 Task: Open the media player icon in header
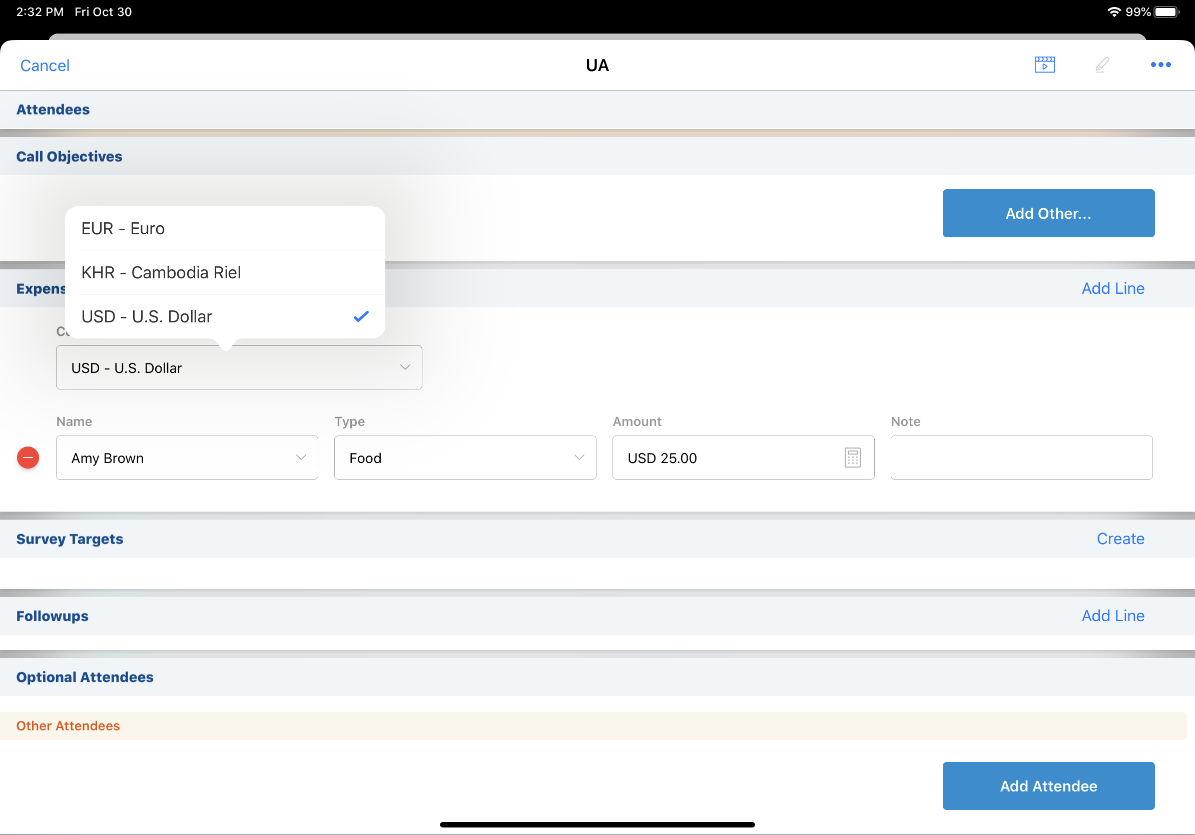pos(1044,65)
